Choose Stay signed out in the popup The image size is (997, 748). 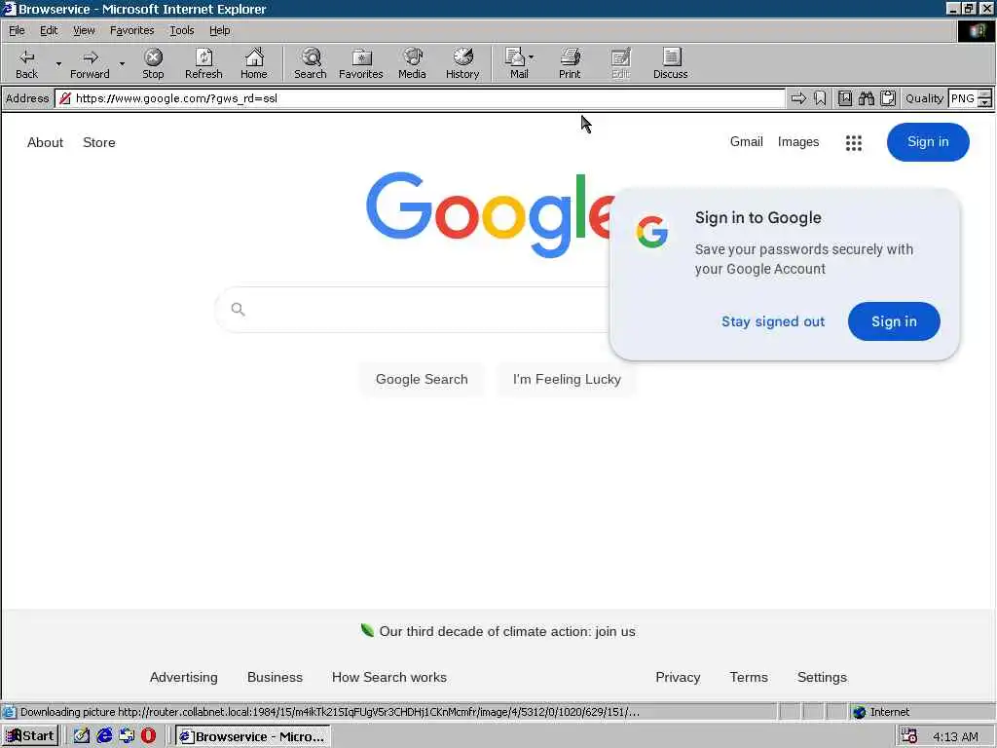pos(772,321)
